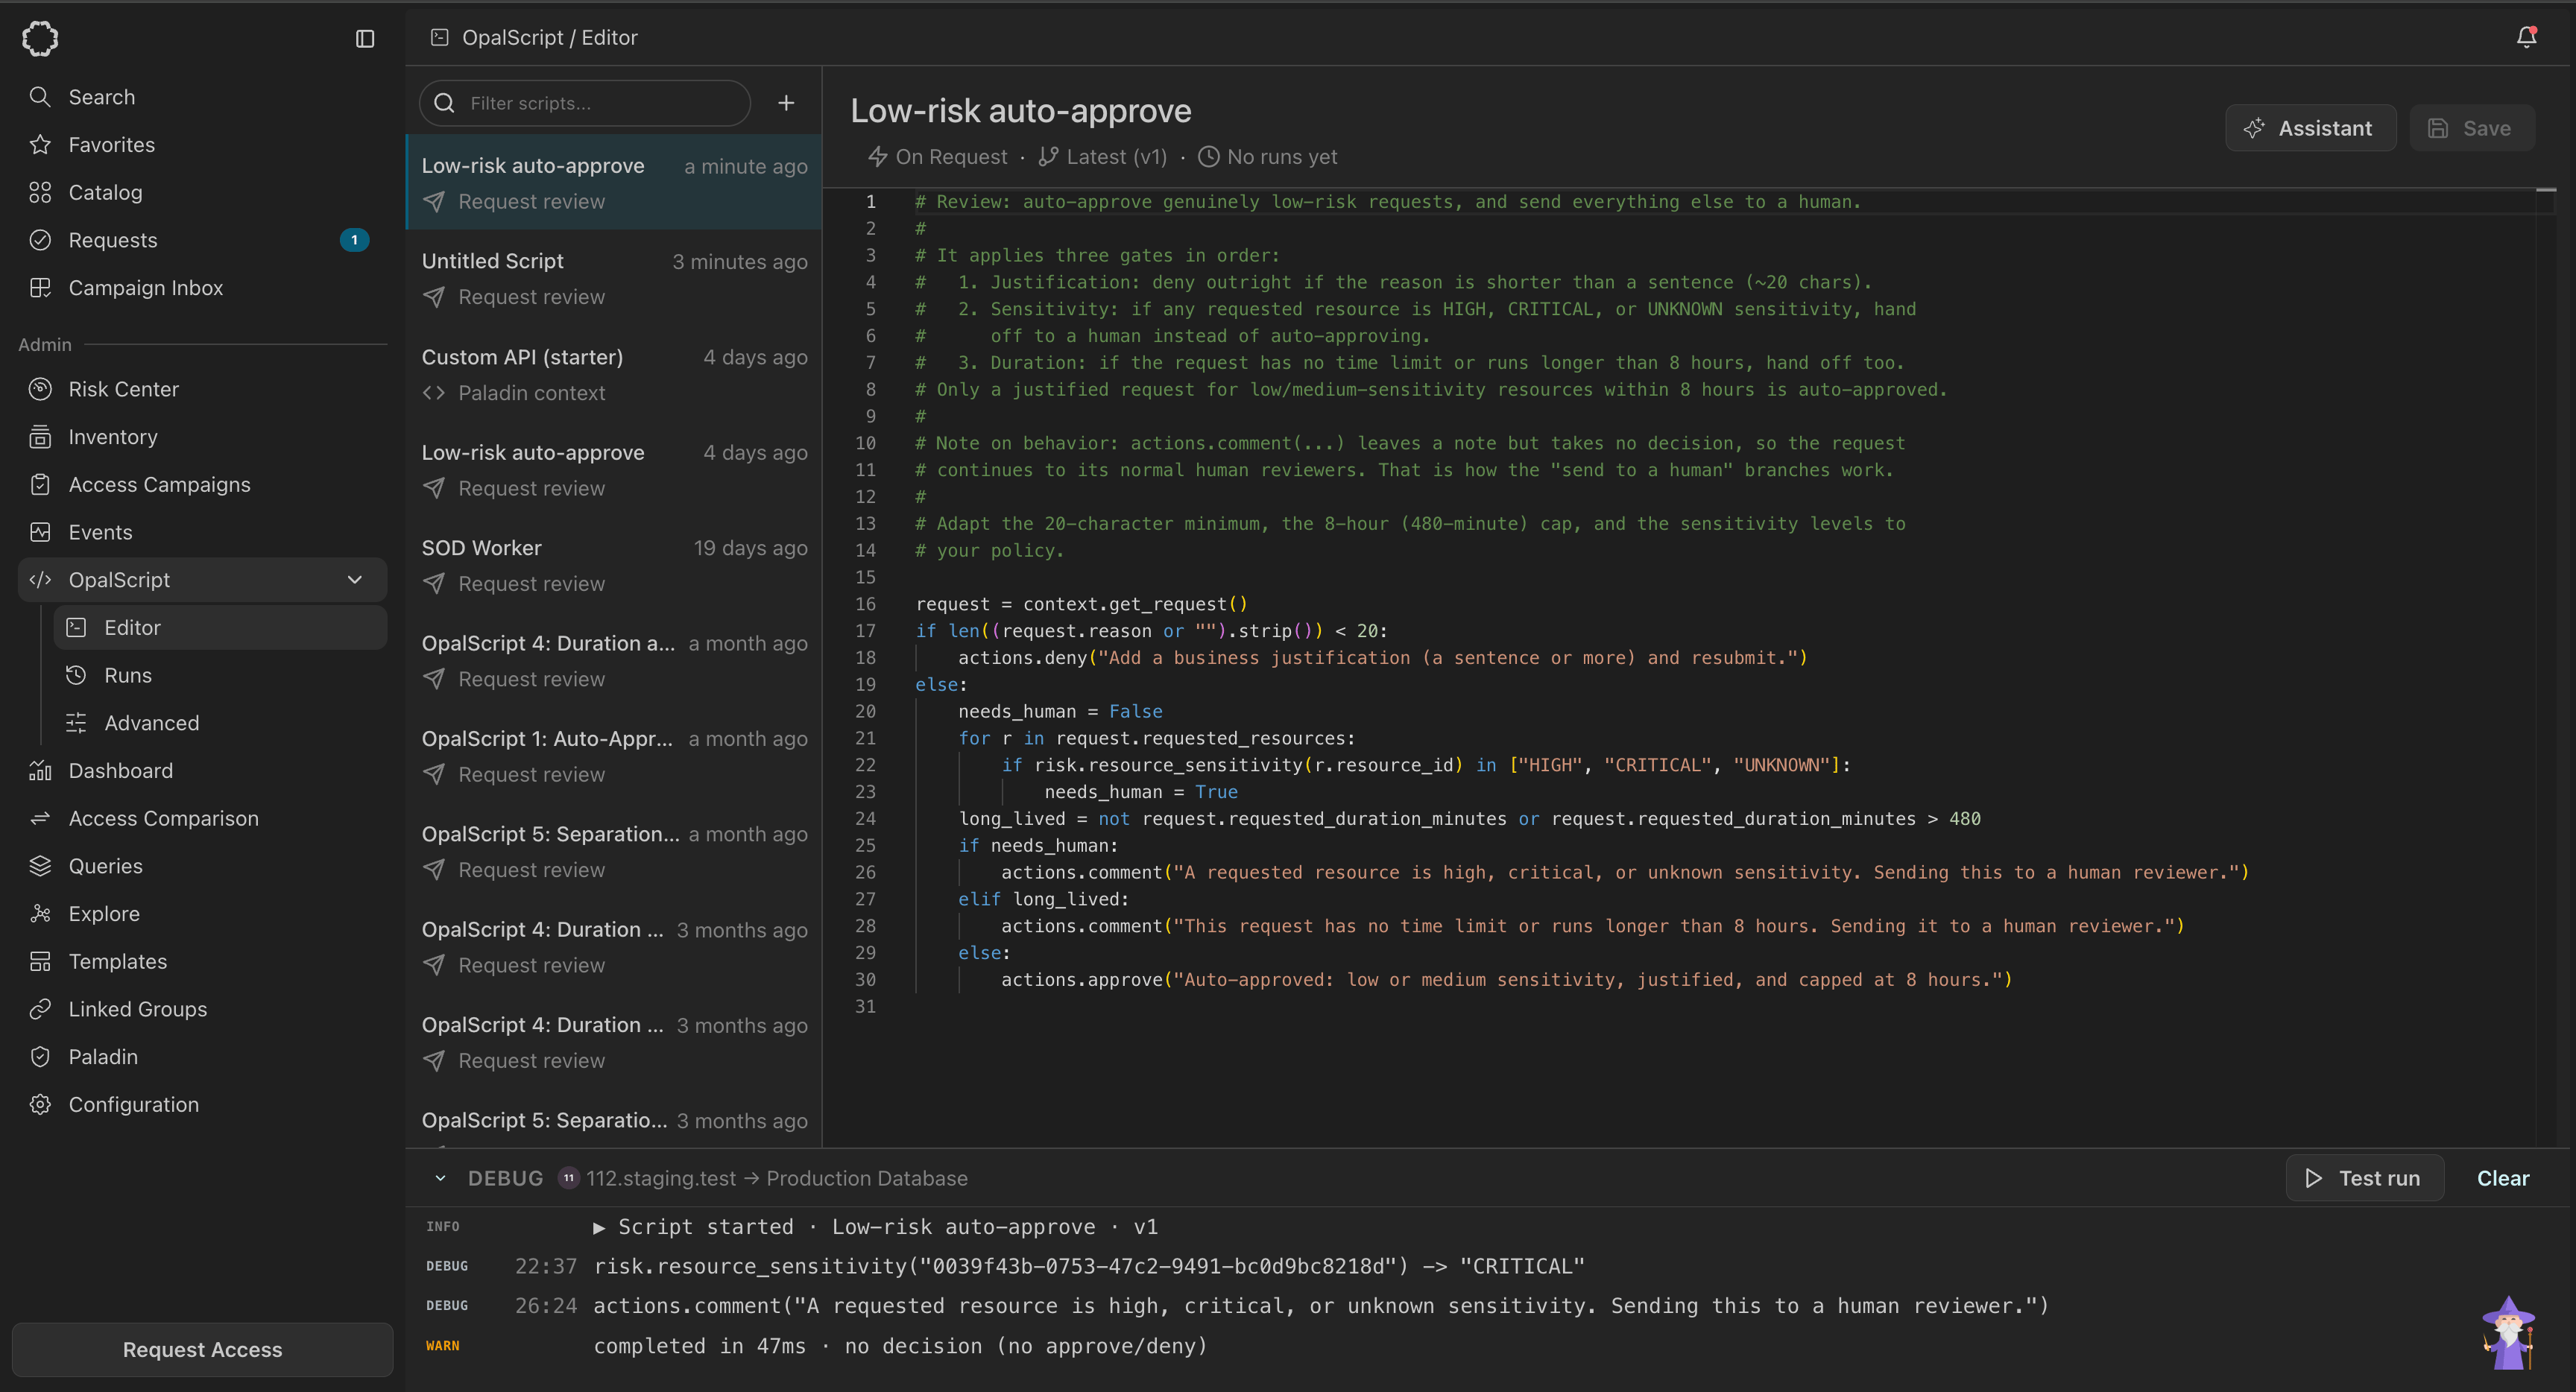Screen dimensions: 2576x1392
Task: Click the Save button
Action: (2472, 128)
